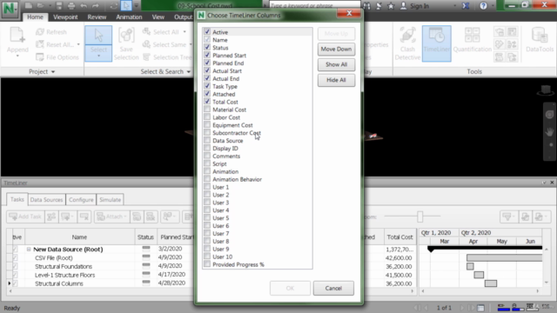Open the Select tool dropdown arrow
The height and width of the screenshot is (313, 557).
(98, 56)
